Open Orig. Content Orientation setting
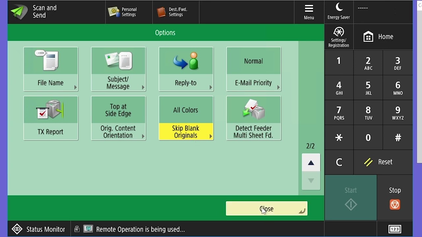Viewport: 422px width, 237px height. click(x=118, y=118)
